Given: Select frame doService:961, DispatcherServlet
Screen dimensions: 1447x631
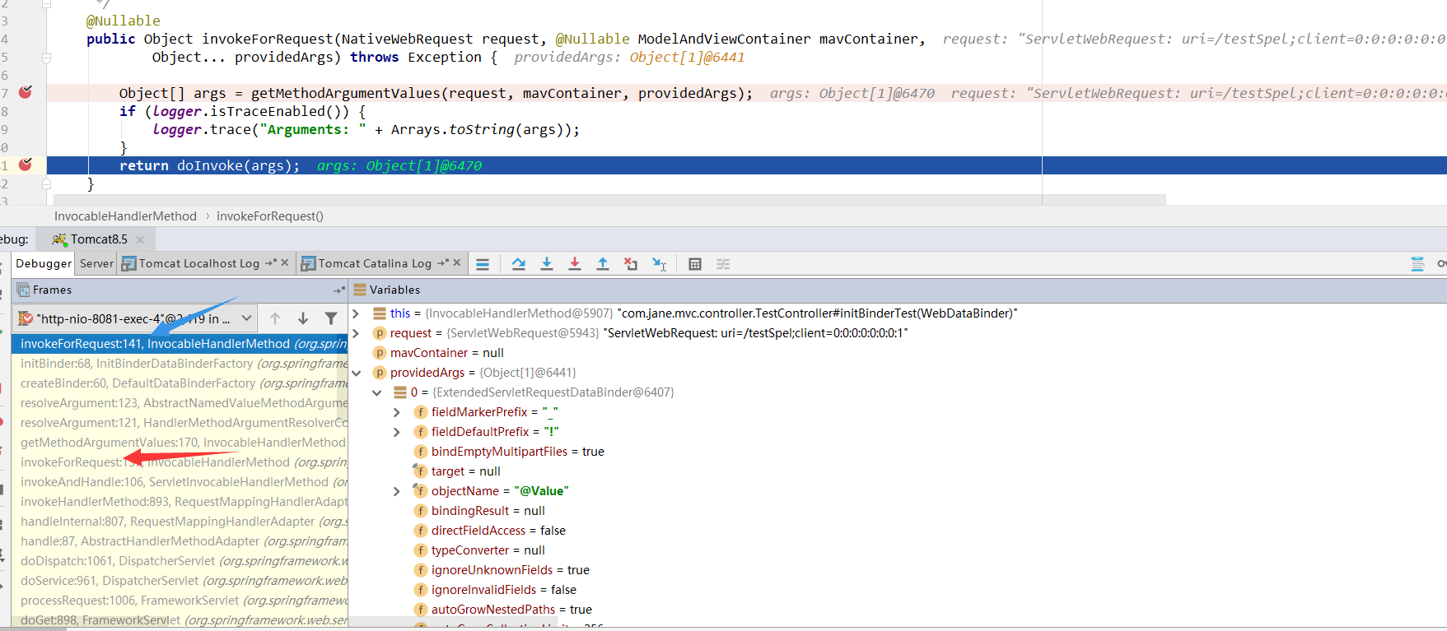Looking at the screenshot, I should tap(180, 581).
